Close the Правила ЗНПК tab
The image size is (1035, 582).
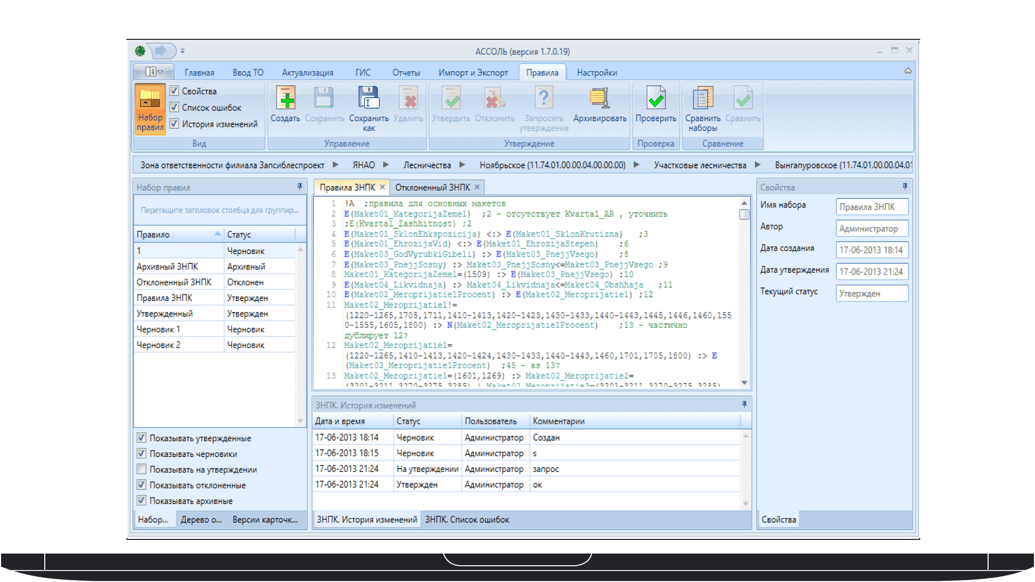382,187
